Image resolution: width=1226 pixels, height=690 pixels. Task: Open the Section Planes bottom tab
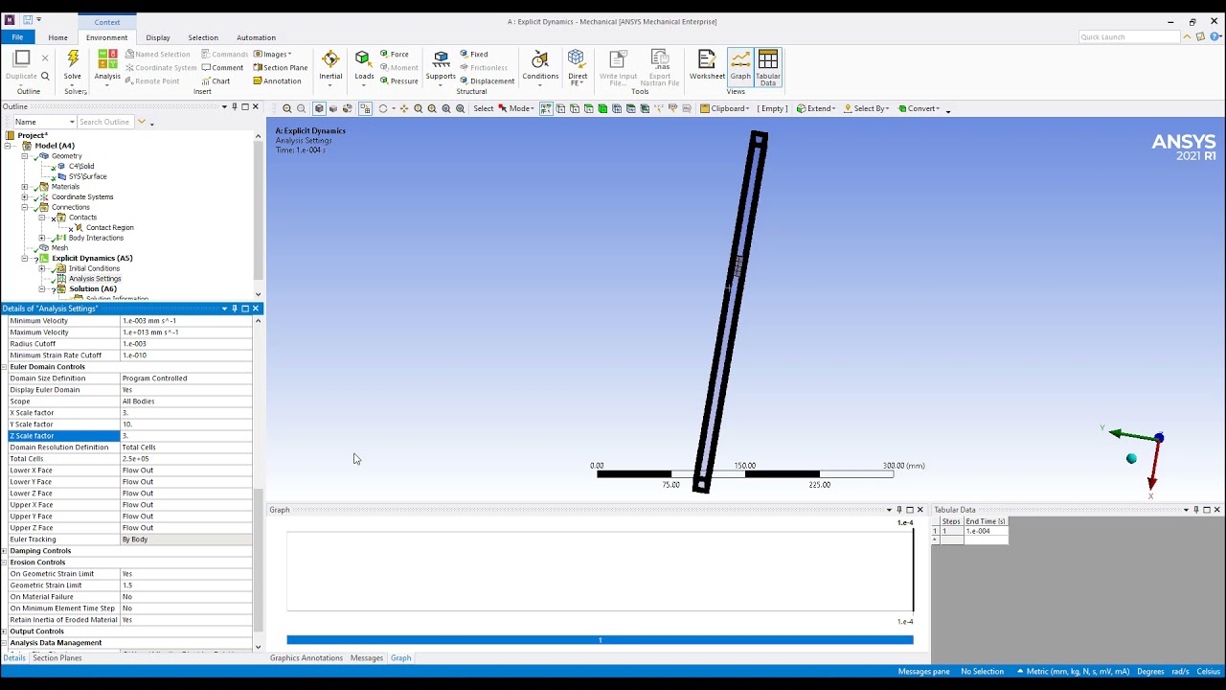click(57, 658)
